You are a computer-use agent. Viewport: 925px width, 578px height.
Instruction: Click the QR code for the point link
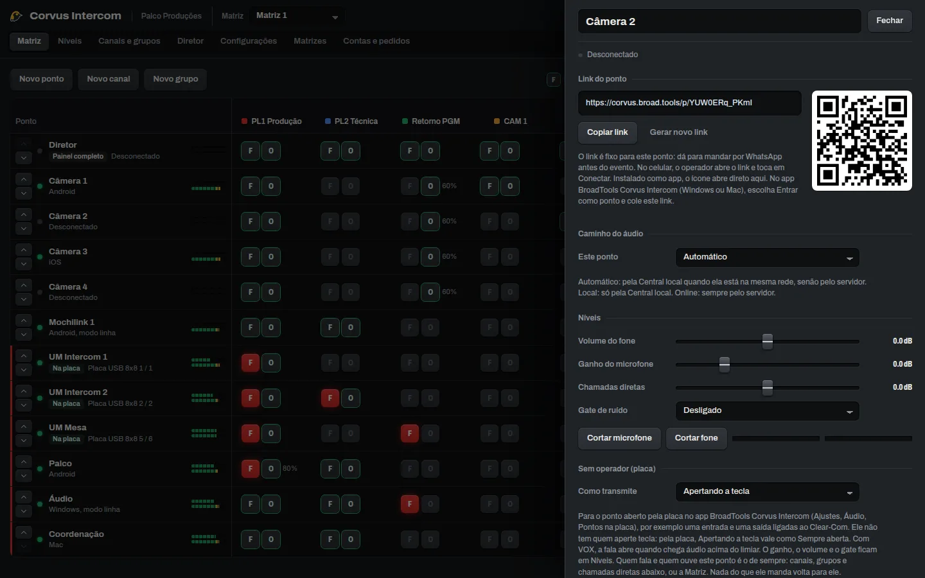tap(862, 141)
